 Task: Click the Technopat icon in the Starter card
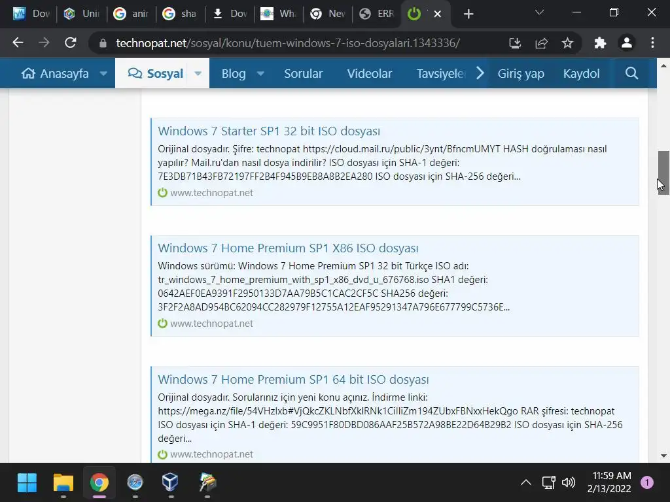point(162,193)
